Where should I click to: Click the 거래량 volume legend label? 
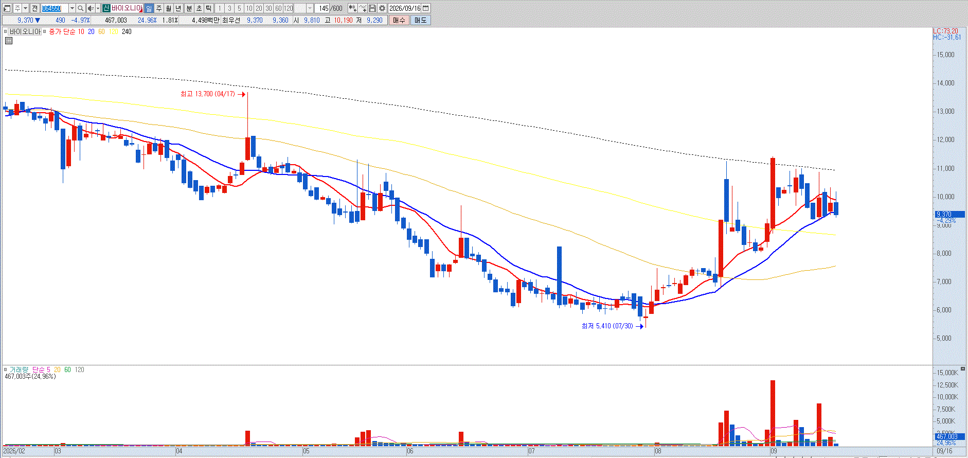pos(19,369)
